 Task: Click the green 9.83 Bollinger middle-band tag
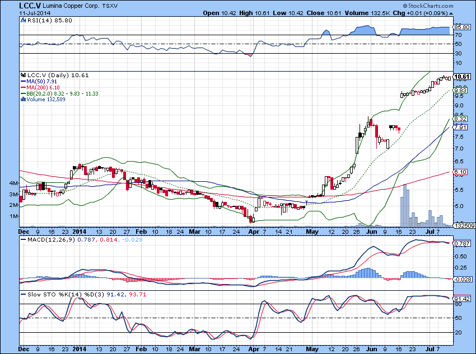461,91
